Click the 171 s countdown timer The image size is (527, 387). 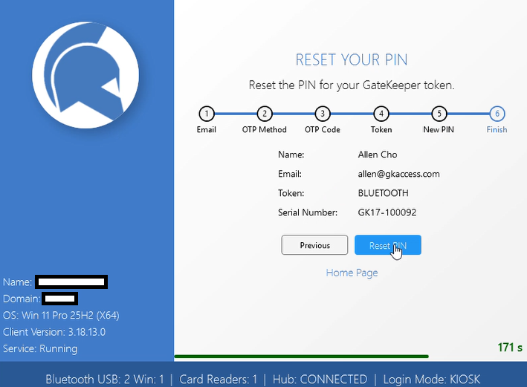(510, 348)
